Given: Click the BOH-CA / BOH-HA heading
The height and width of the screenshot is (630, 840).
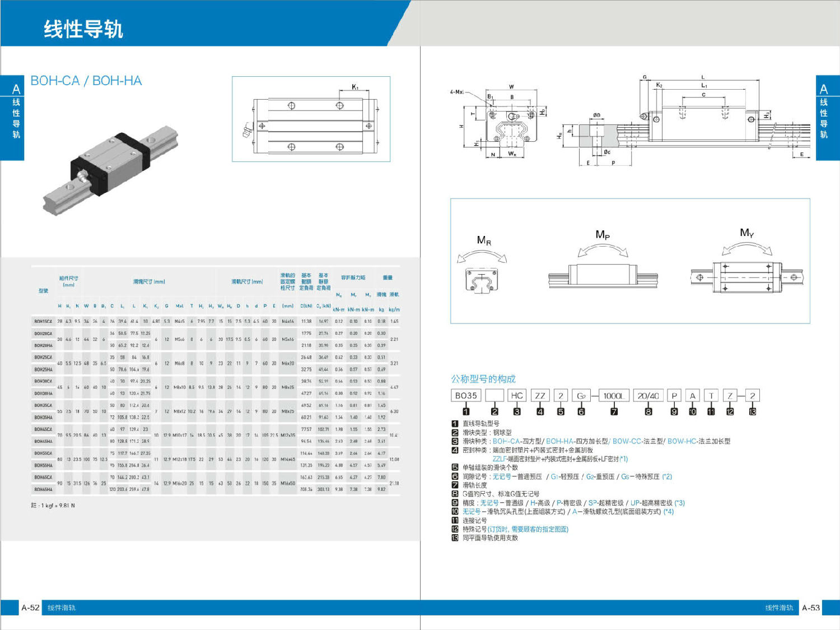Looking at the screenshot, I should (86, 81).
